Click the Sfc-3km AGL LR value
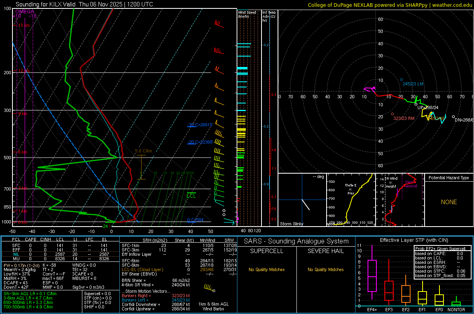Image resolution: width=474 pixels, height=314 pixels. (30, 294)
